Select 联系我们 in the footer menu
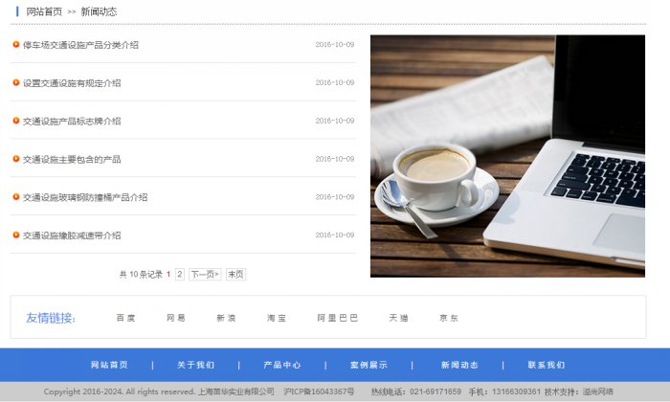Viewport: 670px width, 402px height. [547, 365]
